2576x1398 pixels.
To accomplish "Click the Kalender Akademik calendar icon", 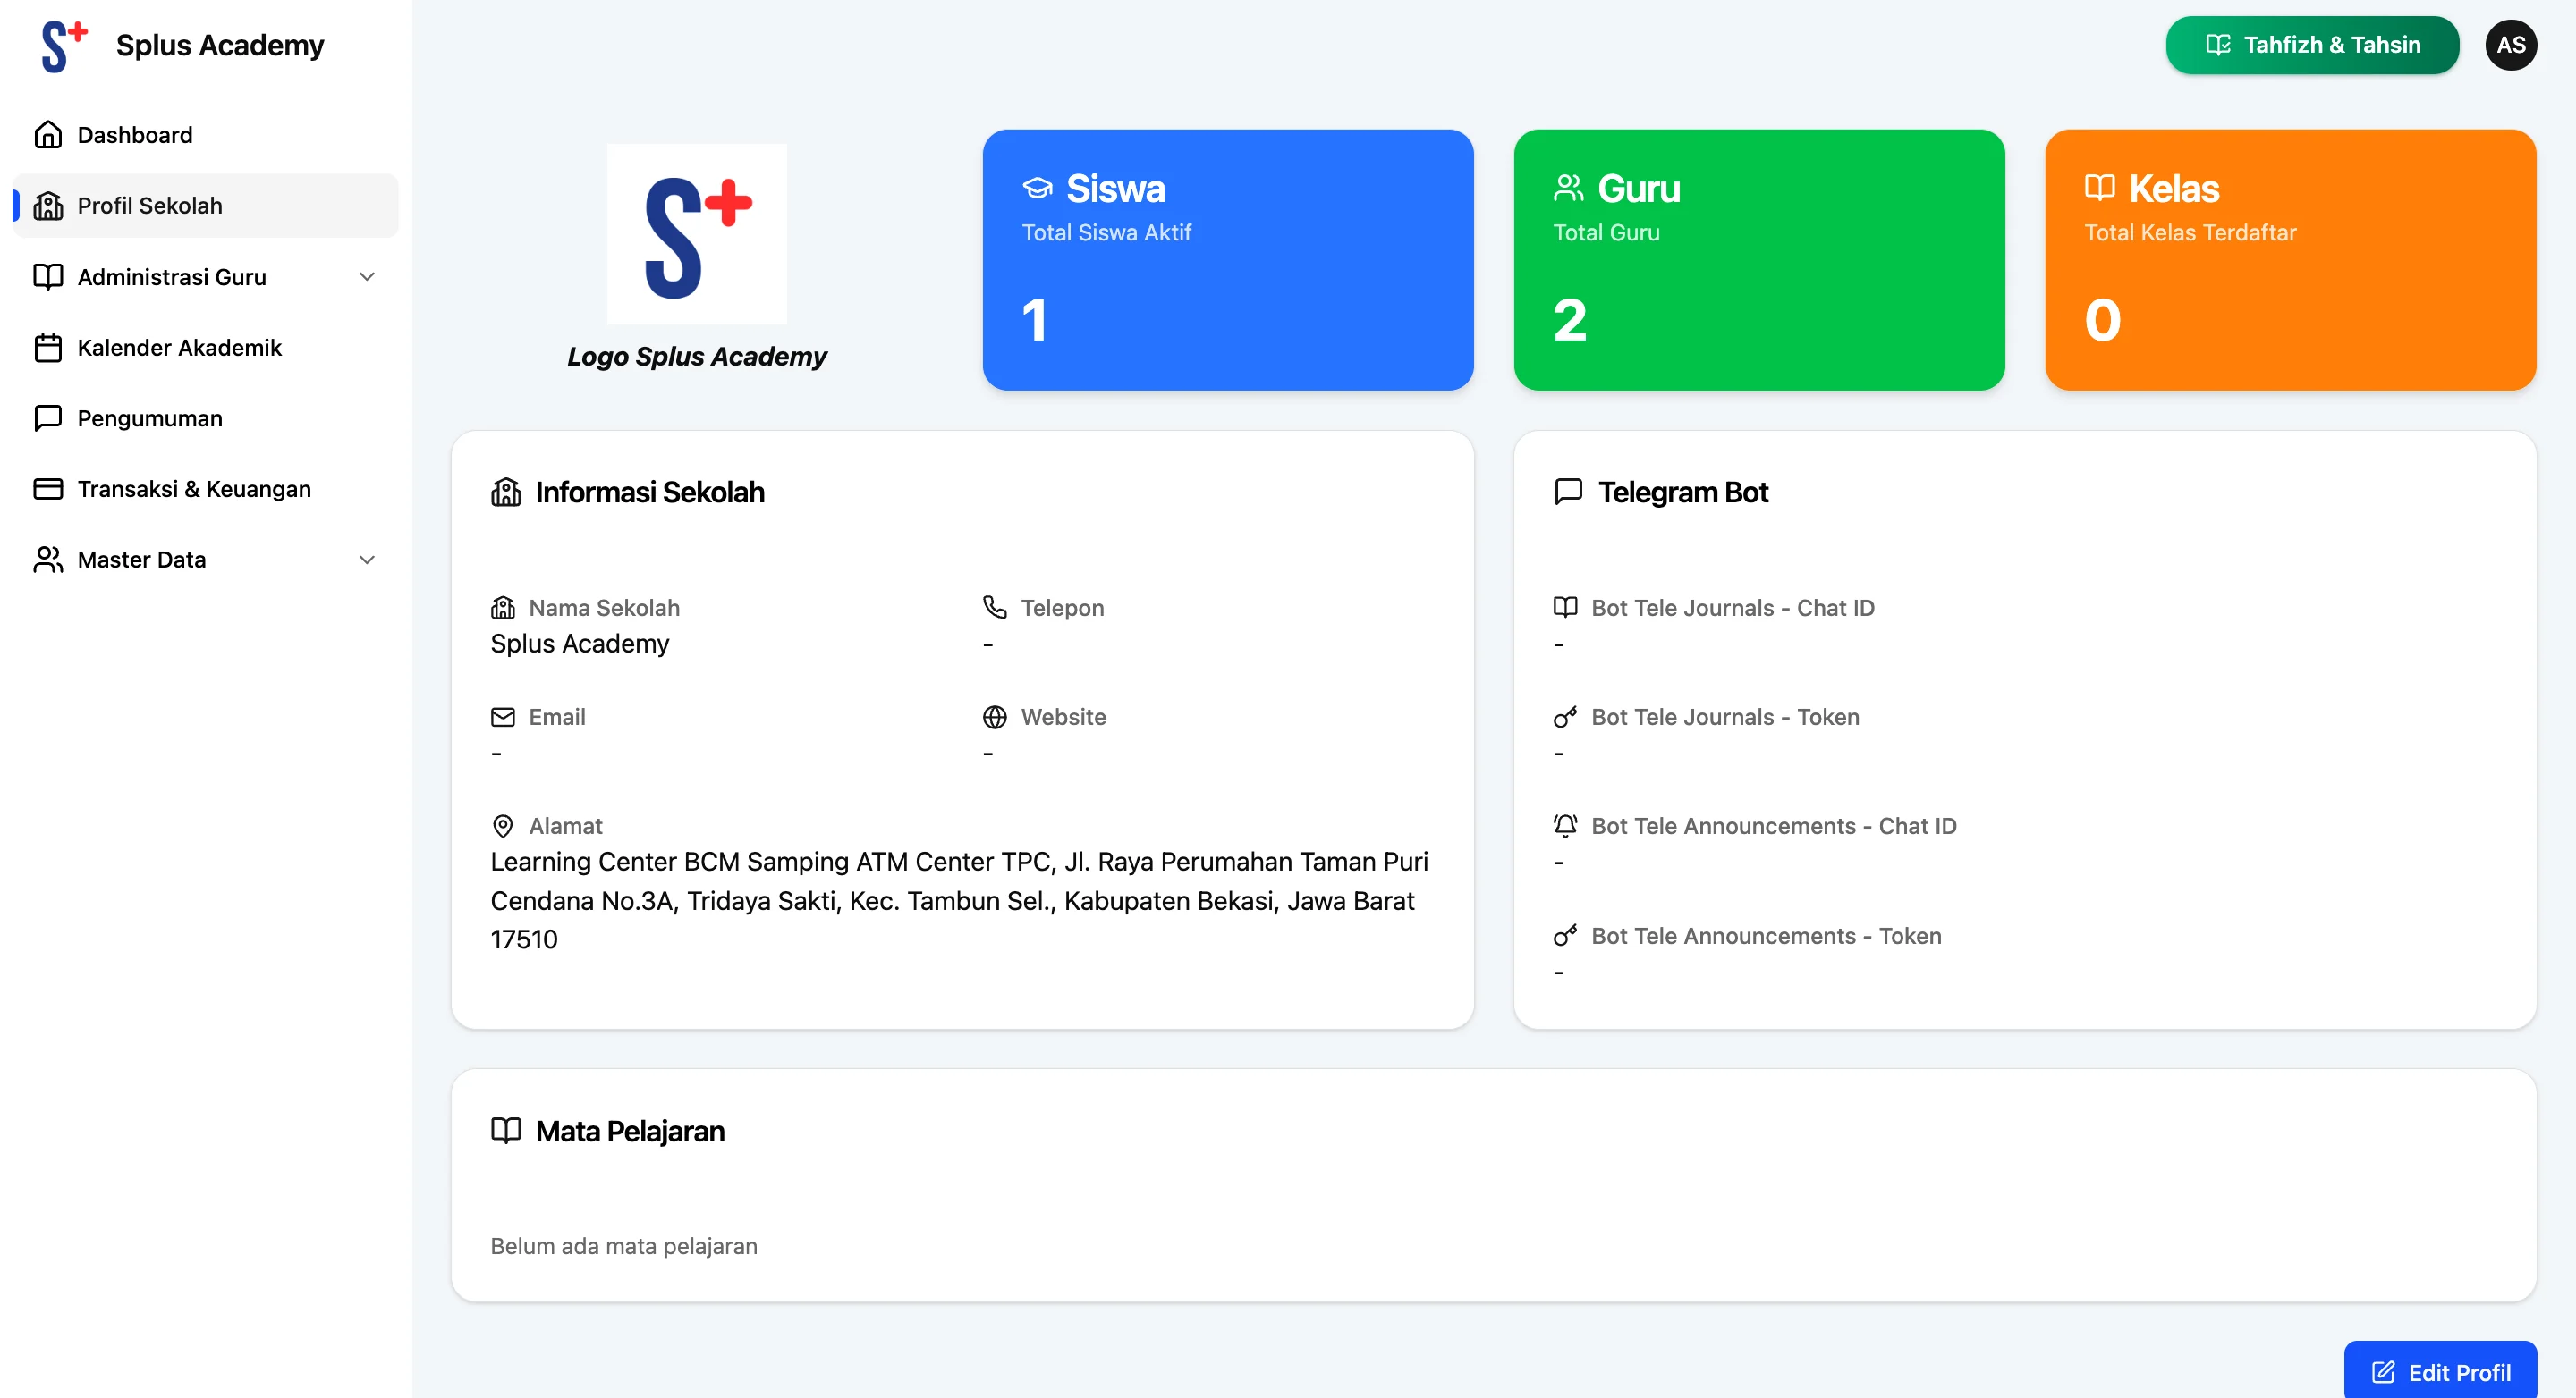I will 47,348.
